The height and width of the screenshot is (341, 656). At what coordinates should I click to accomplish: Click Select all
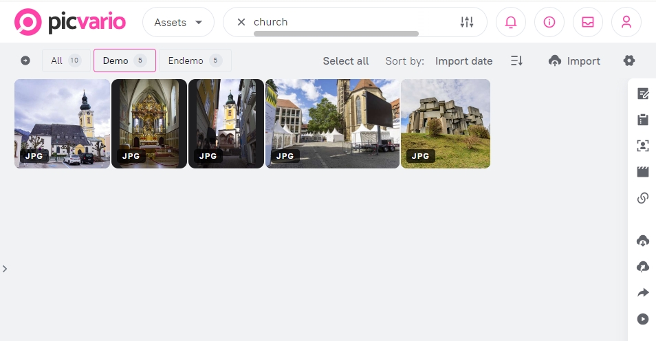[346, 61]
